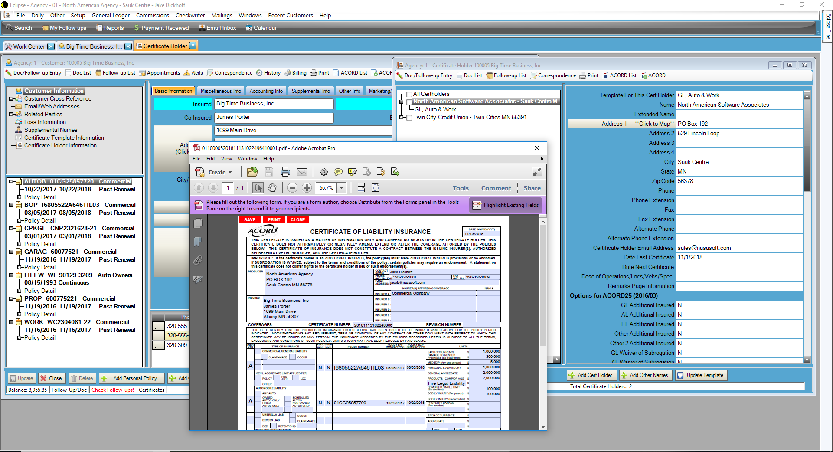Open the Checkwriter menu
This screenshot has width=833, height=452.
pos(190,15)
